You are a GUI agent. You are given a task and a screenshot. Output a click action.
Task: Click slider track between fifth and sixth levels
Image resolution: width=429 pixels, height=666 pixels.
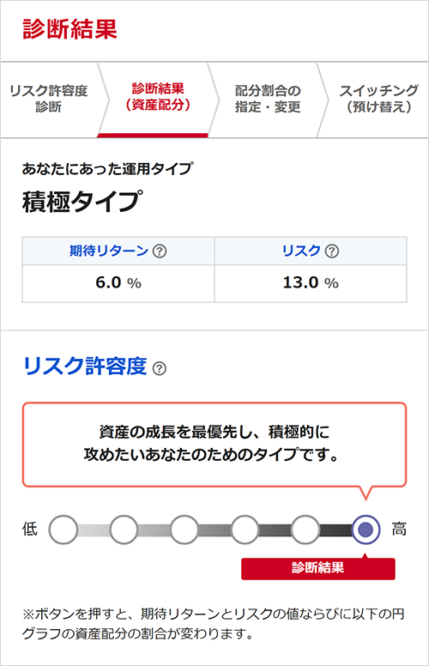pos(335,530)
